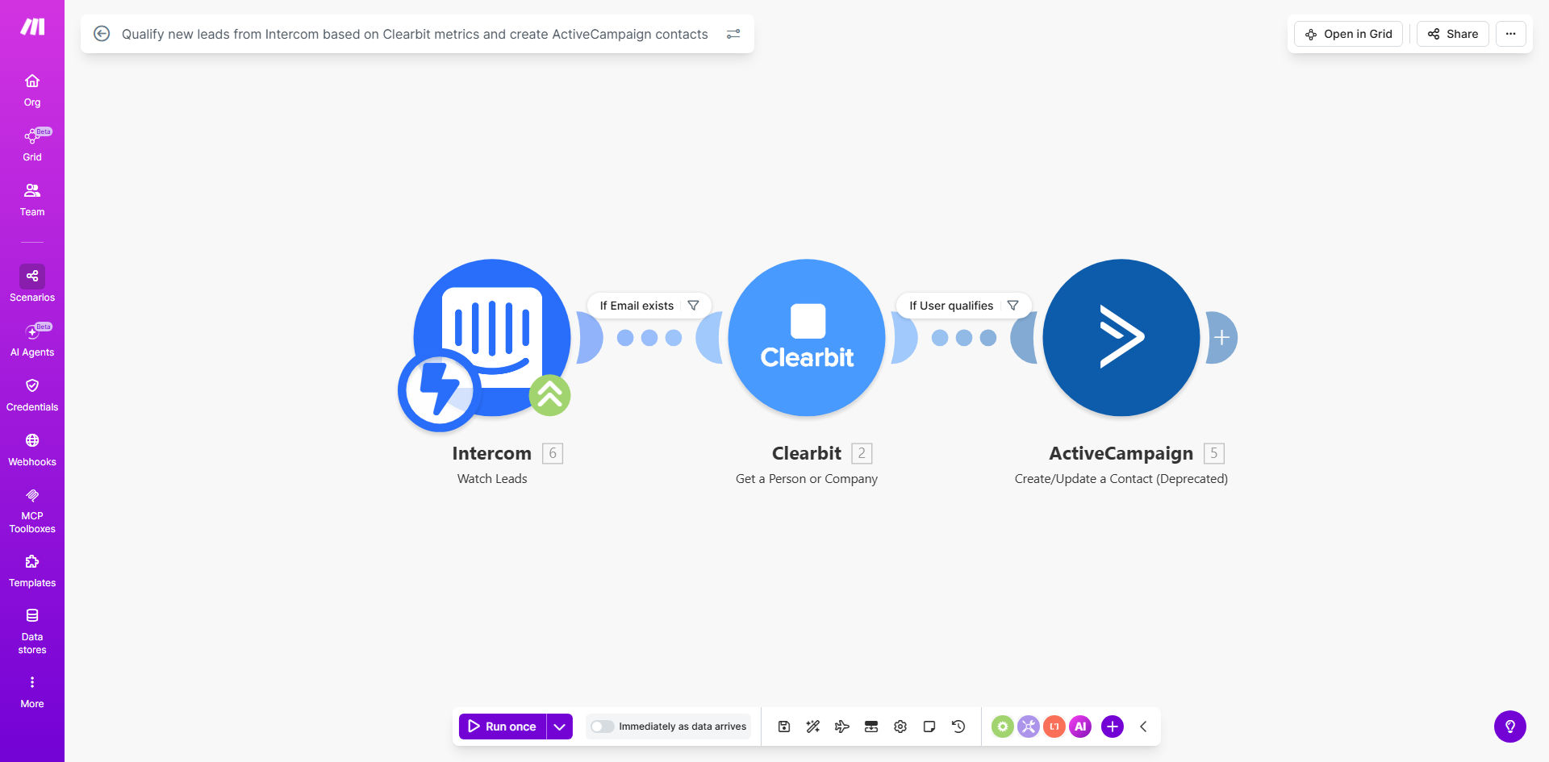This screenshot has width=1549, height=762.
Task: Click the airplane explain flow icon
Action: coord(842,727)
